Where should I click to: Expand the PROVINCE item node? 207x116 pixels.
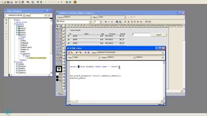tap(21, 47)
